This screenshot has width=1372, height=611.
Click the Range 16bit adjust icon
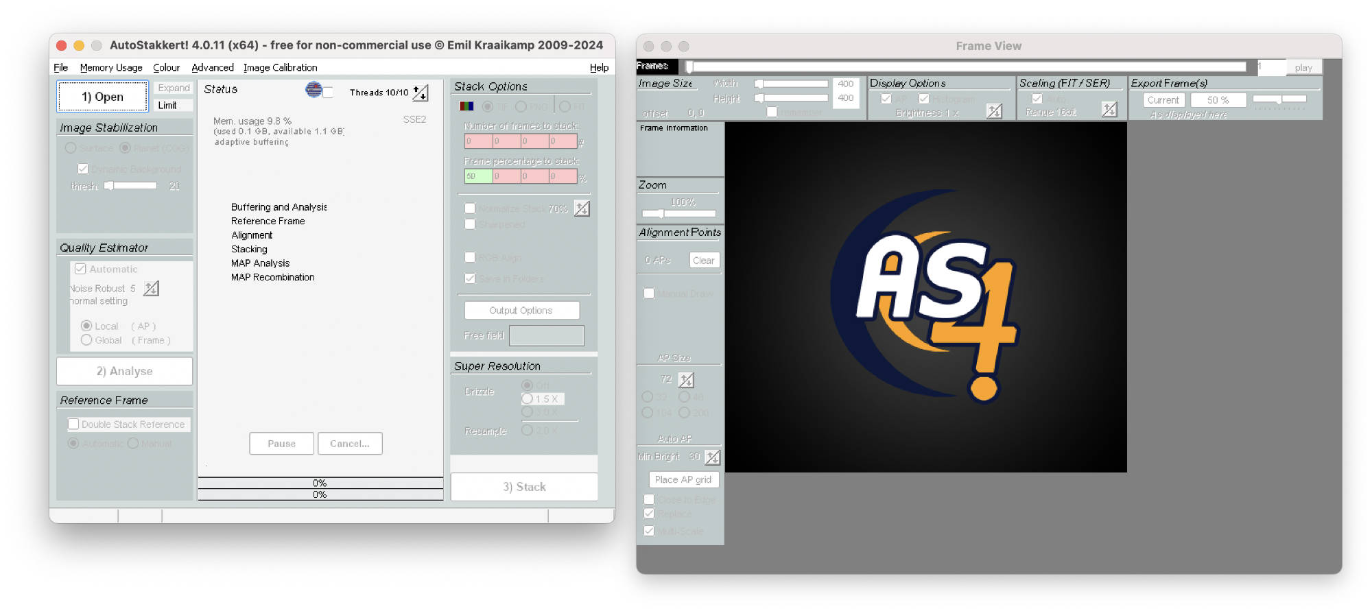point(1109,110)
